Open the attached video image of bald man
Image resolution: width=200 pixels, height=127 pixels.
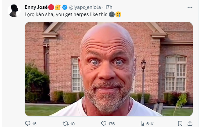(109, 69)
